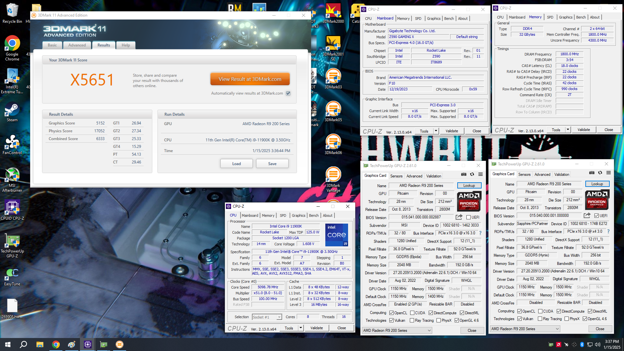The image size is (624, 351).
Task: Open Socket #1 selection dropdown
Action: (267, 317)
